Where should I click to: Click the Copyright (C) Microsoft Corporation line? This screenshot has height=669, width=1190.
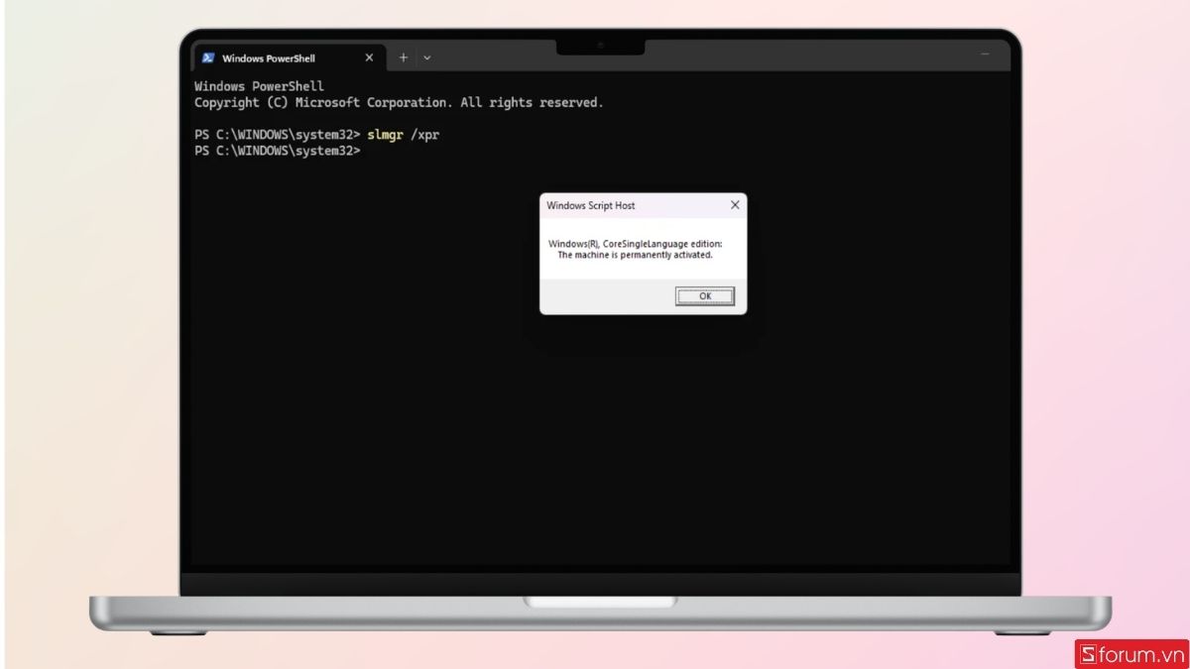pyautogui.click(x=399, y=103)
